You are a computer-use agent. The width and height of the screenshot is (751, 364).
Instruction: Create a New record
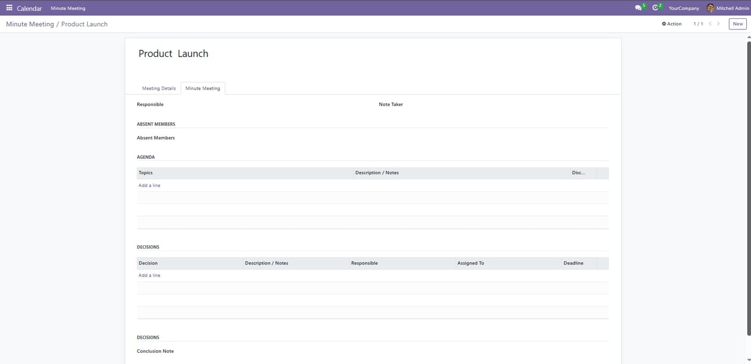pyautogui.click(x=738, y=24)
